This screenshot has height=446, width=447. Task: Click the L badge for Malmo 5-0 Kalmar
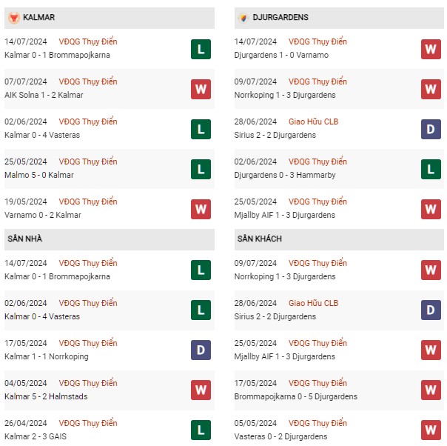coord(200,169)
